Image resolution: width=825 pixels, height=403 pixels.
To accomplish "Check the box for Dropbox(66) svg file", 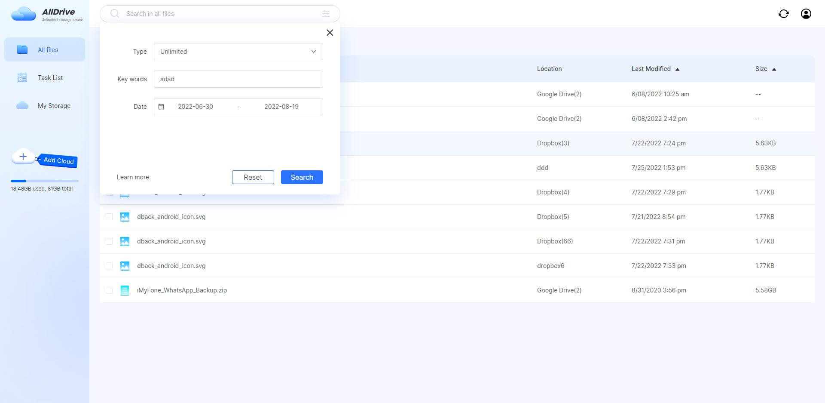I will [109, 241].
